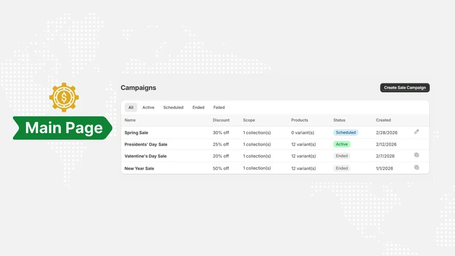Viewport: 455px width, 256px height.
Task: Click the gold dollar gear icon
Action: (x=64, y=97)
